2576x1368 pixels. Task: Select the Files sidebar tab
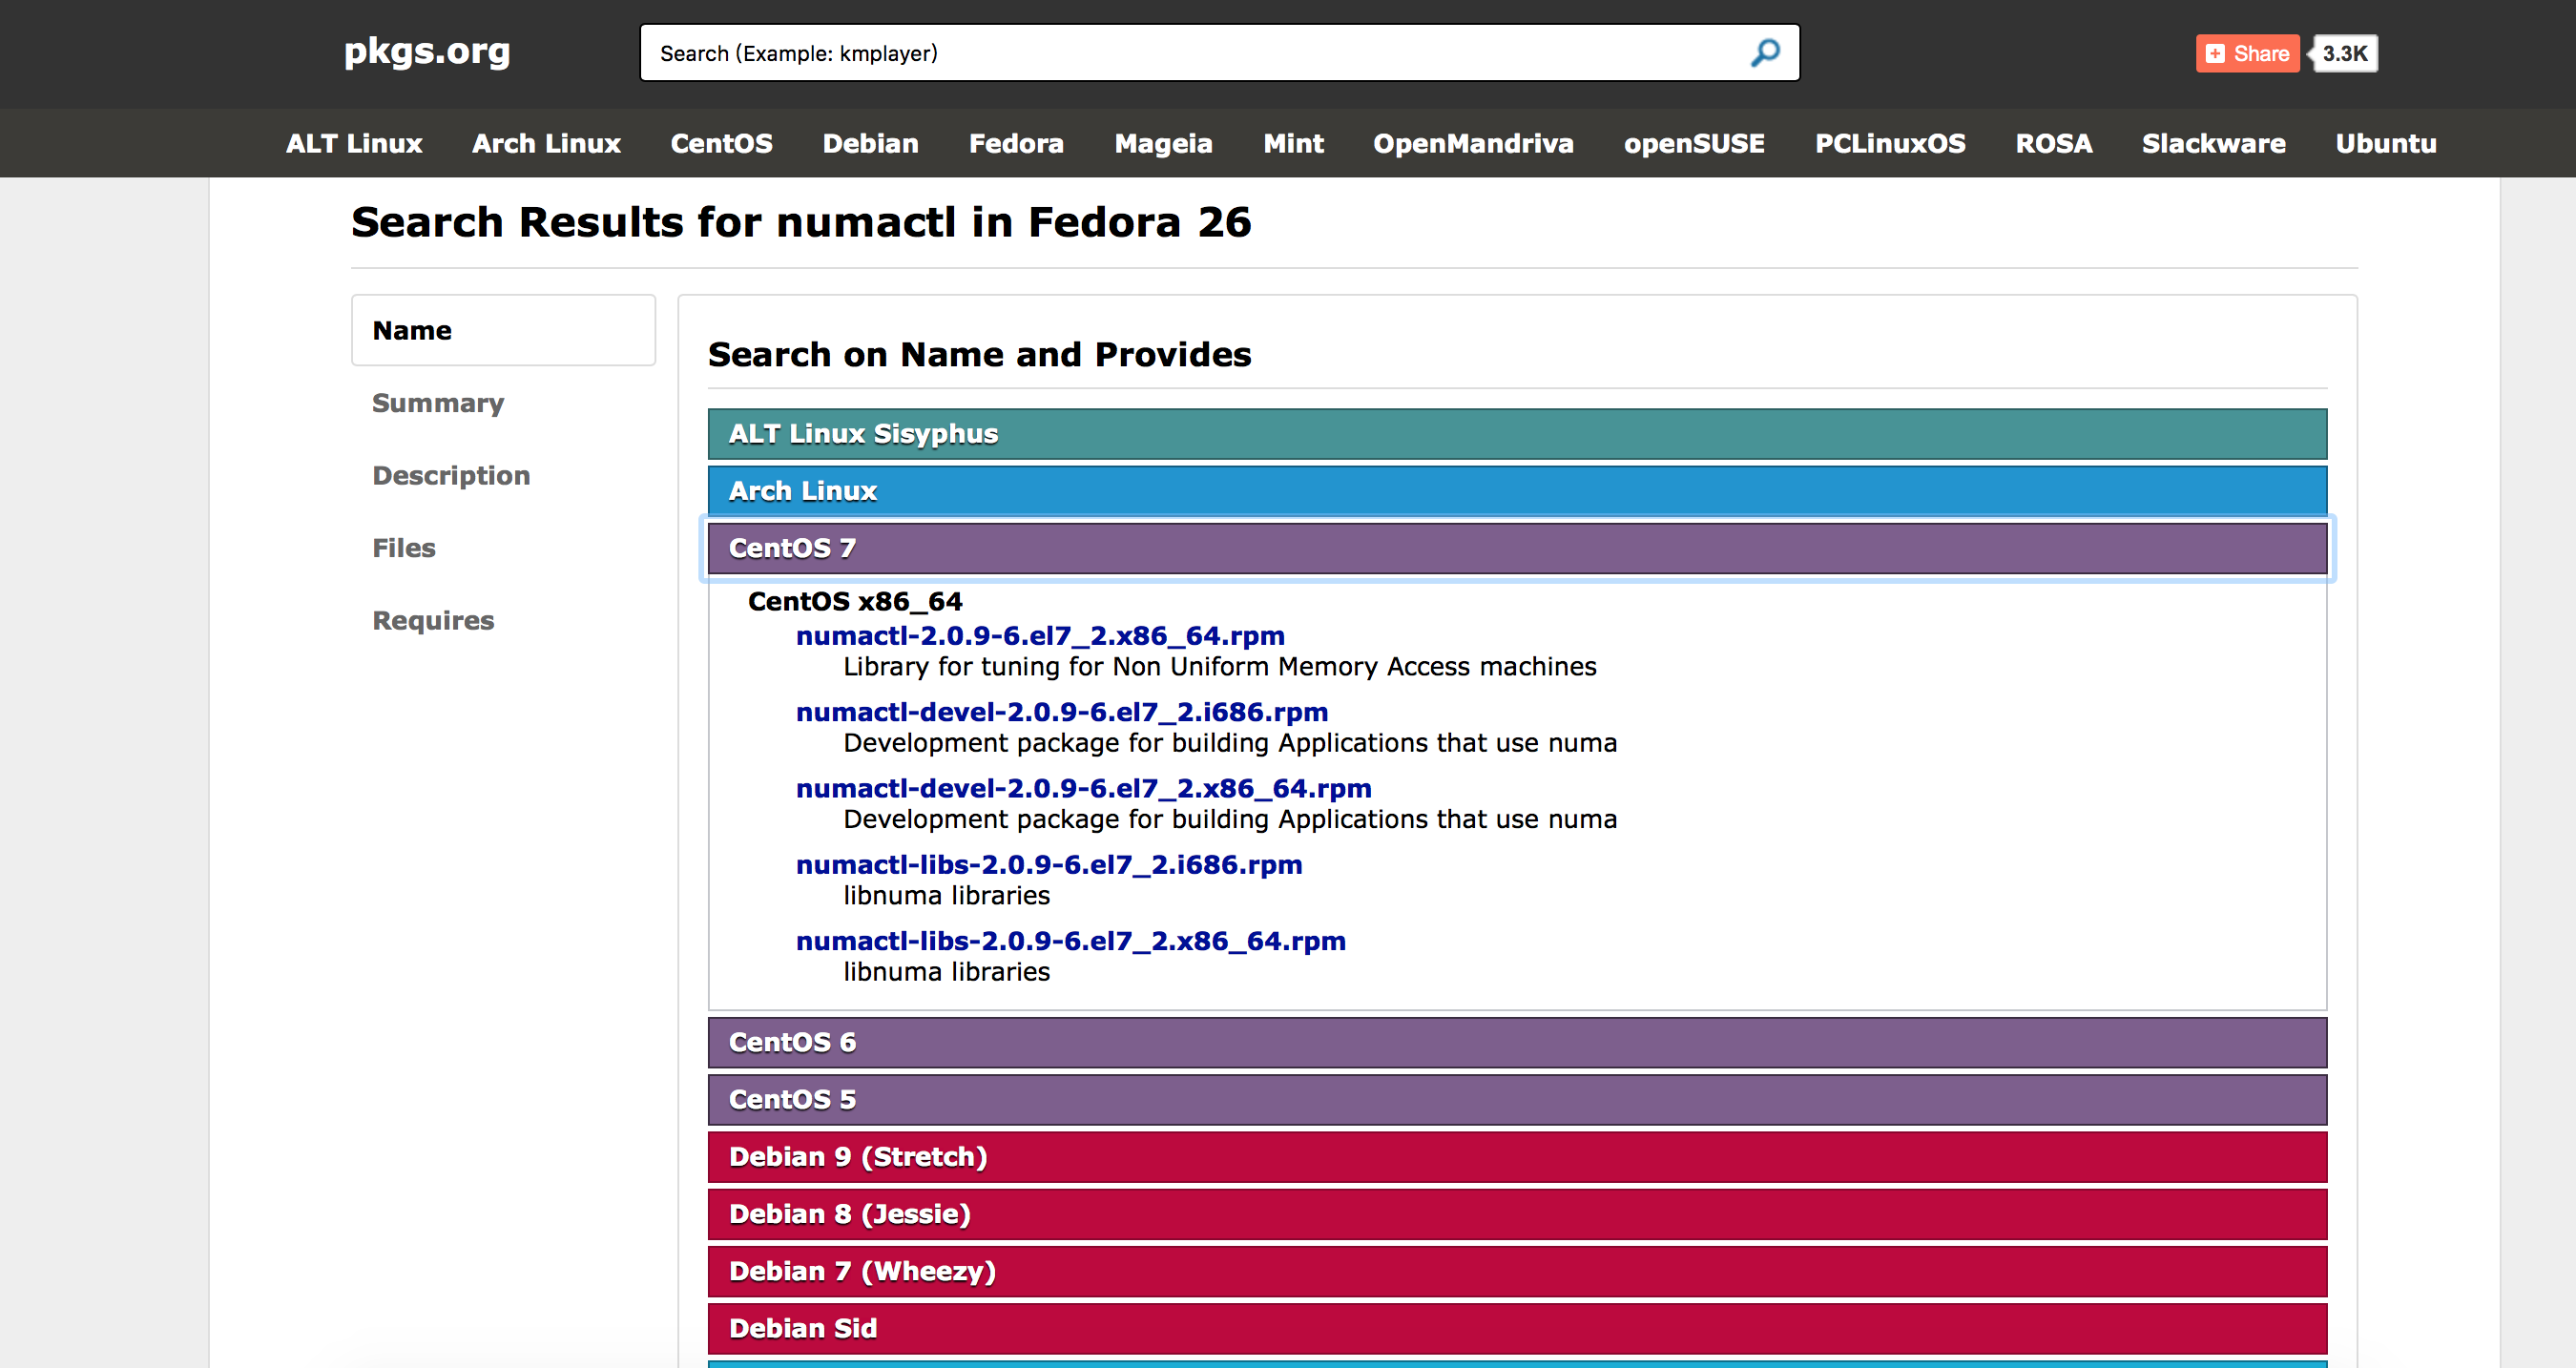point(404,548)
